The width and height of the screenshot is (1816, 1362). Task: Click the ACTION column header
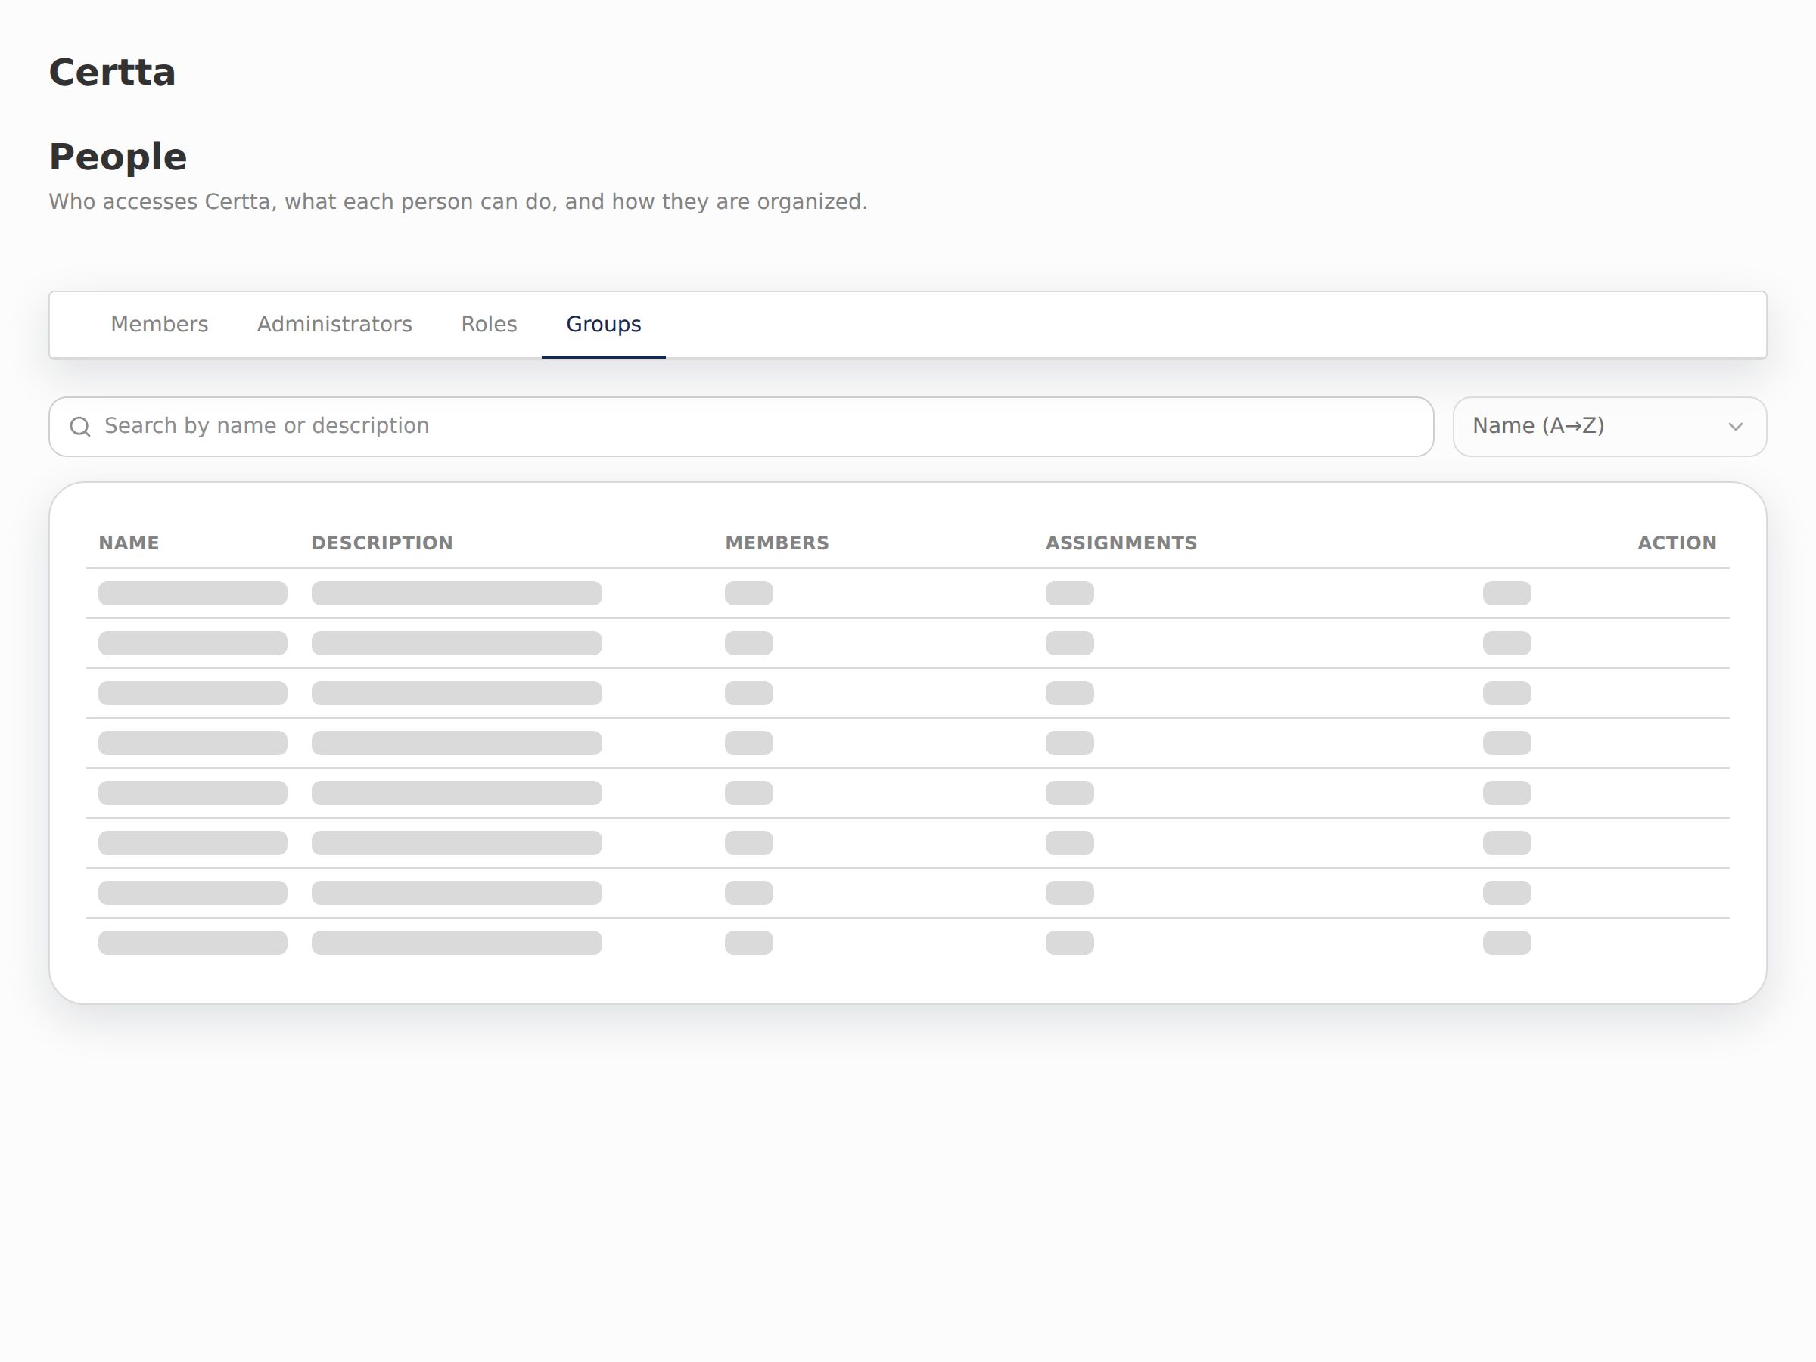pyautogui.click(x=1677, y=543)
